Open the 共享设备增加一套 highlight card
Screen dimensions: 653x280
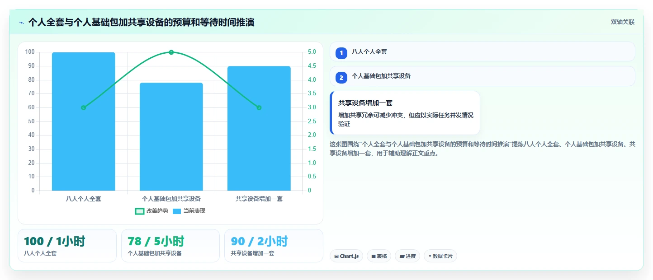[x=405, y=113]
